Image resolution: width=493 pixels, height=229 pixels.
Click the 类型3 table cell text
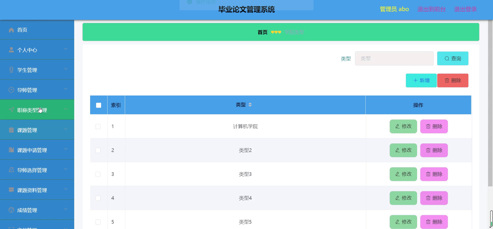245,174
